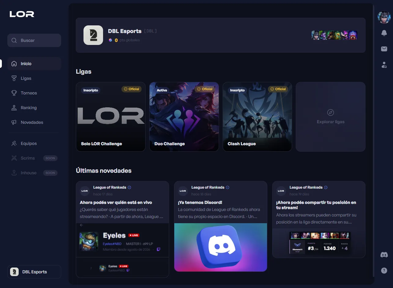Click the Ligas section heading
The image size is (393, 288).
point(83,72)
